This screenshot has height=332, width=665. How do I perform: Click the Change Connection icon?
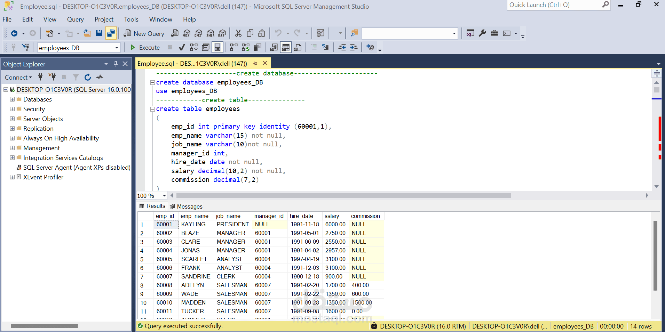click(x=25, y=47)
